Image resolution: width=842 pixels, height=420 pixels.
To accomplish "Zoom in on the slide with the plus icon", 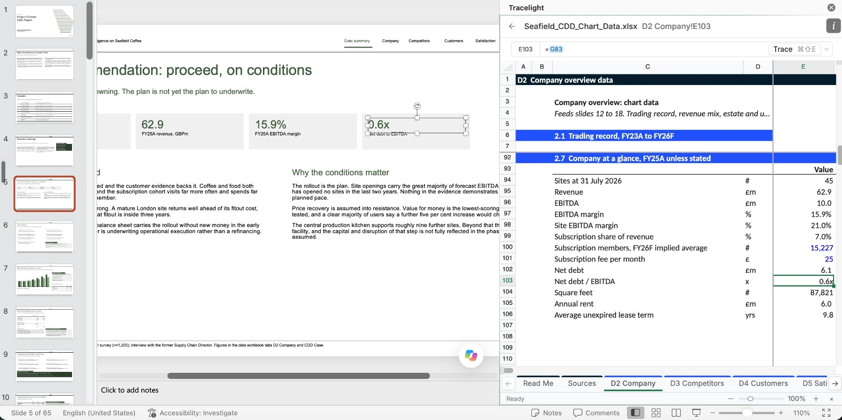I will point(781,413).
